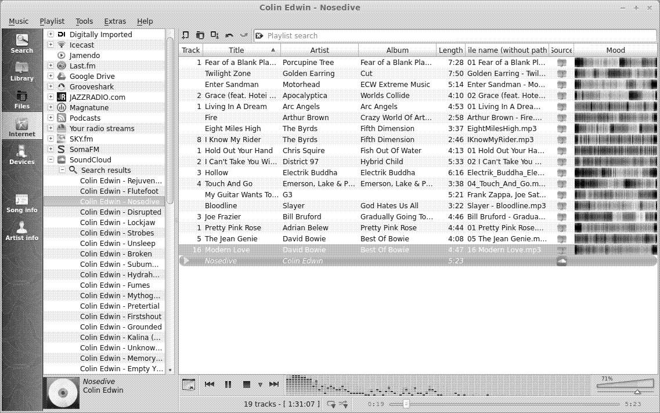This screenshot has height=413, width=660.
Task: Click the Last.fm service icon
Action: point(62,66)
